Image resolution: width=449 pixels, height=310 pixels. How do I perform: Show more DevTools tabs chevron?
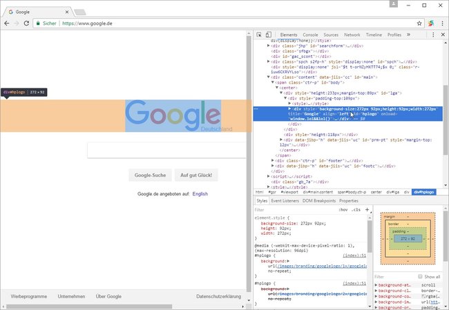(x=408, y=35)
